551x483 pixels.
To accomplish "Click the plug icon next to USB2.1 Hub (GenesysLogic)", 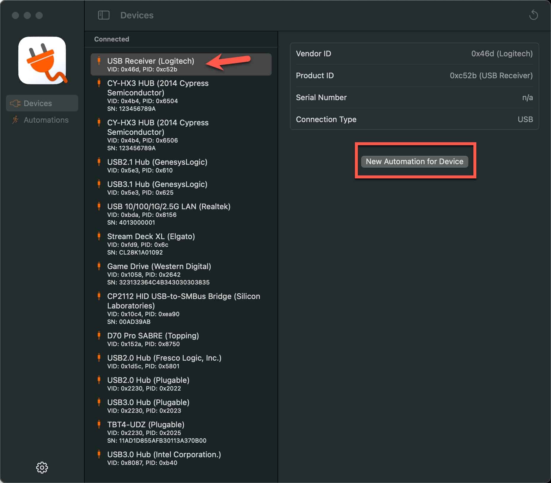I will [99, 162].
